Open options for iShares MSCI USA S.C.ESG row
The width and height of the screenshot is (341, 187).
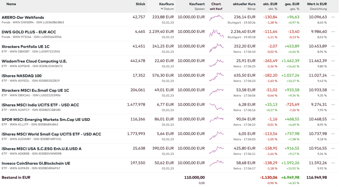333,148
